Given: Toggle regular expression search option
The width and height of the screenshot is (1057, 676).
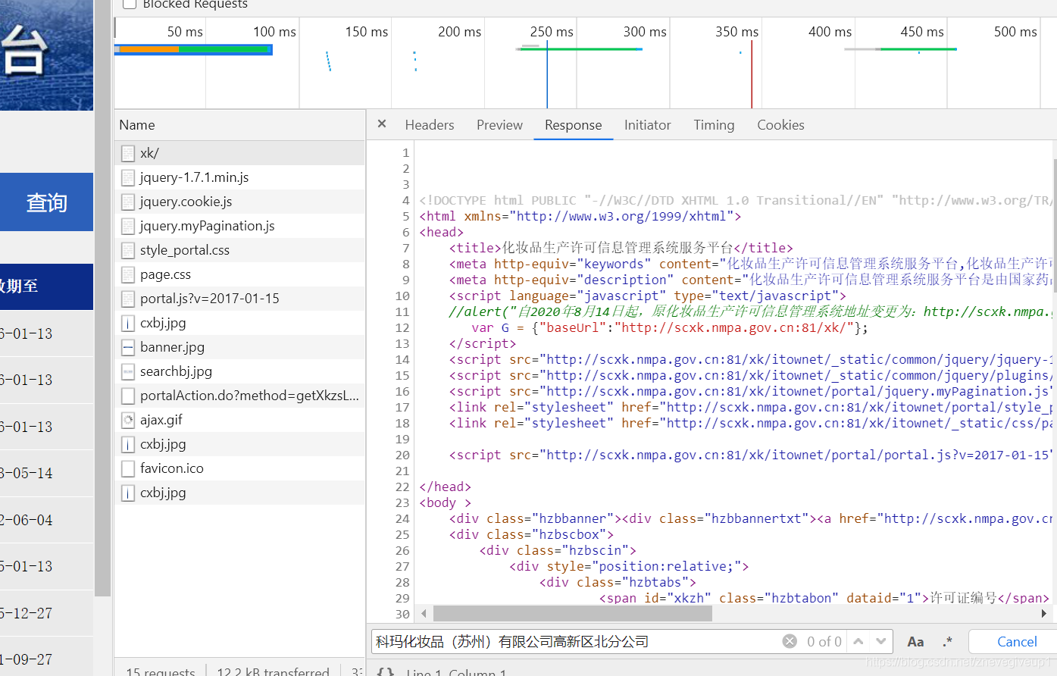Looking at the screenshot, I should 947,642.
